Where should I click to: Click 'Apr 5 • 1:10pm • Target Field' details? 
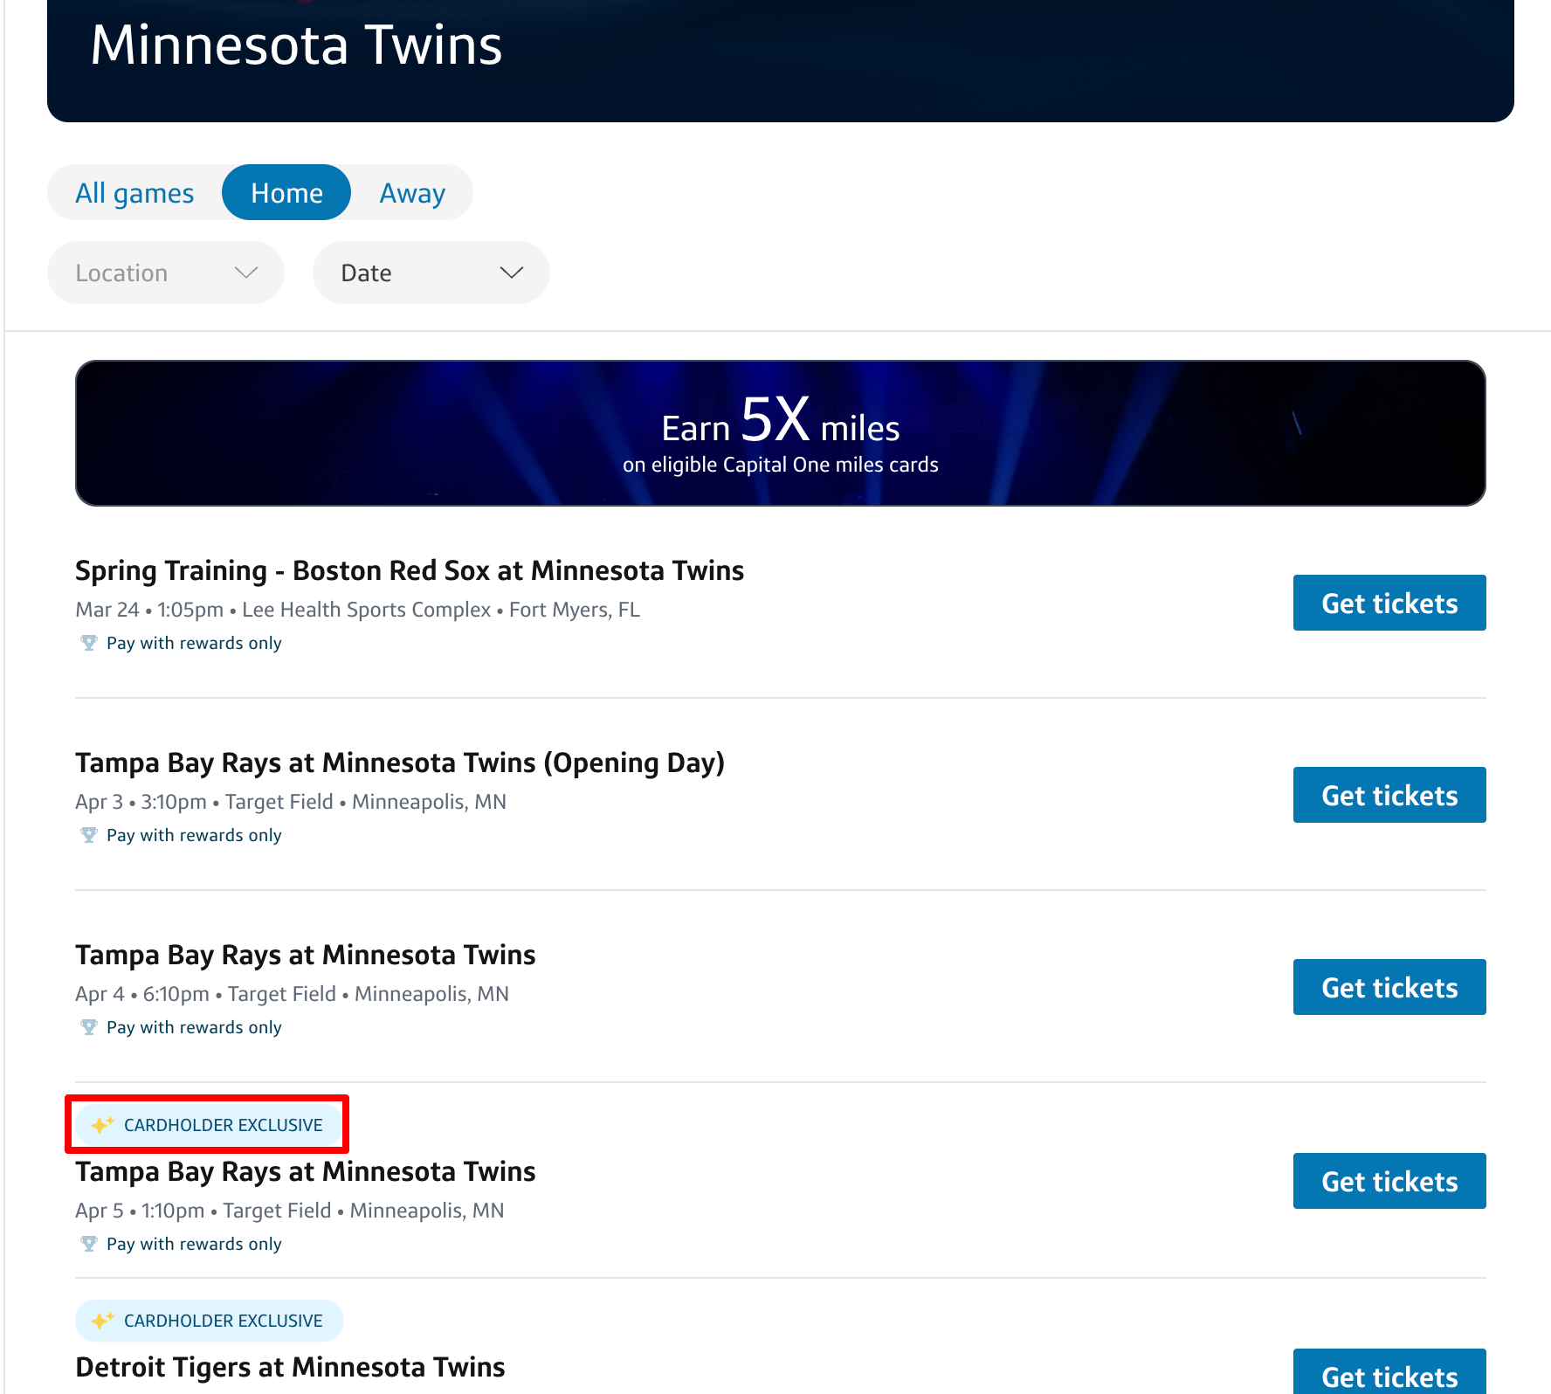tap(290, 1211)
